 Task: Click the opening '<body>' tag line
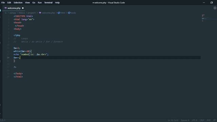[x=17, y=29]
